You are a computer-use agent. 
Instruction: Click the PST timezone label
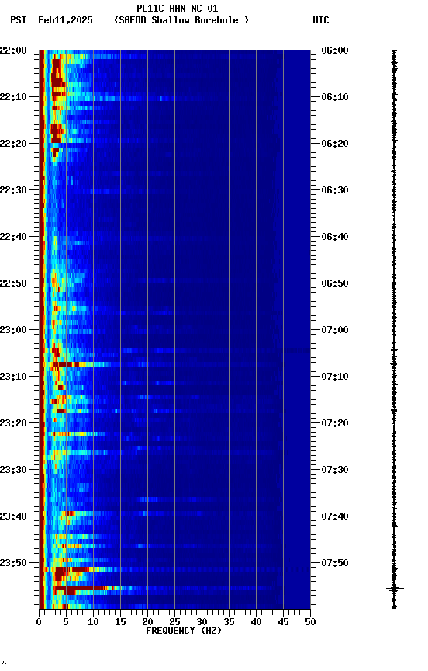[19, 20]
